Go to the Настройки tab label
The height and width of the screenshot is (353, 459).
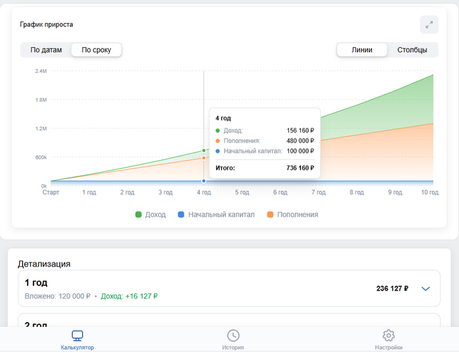coord(388,347)
